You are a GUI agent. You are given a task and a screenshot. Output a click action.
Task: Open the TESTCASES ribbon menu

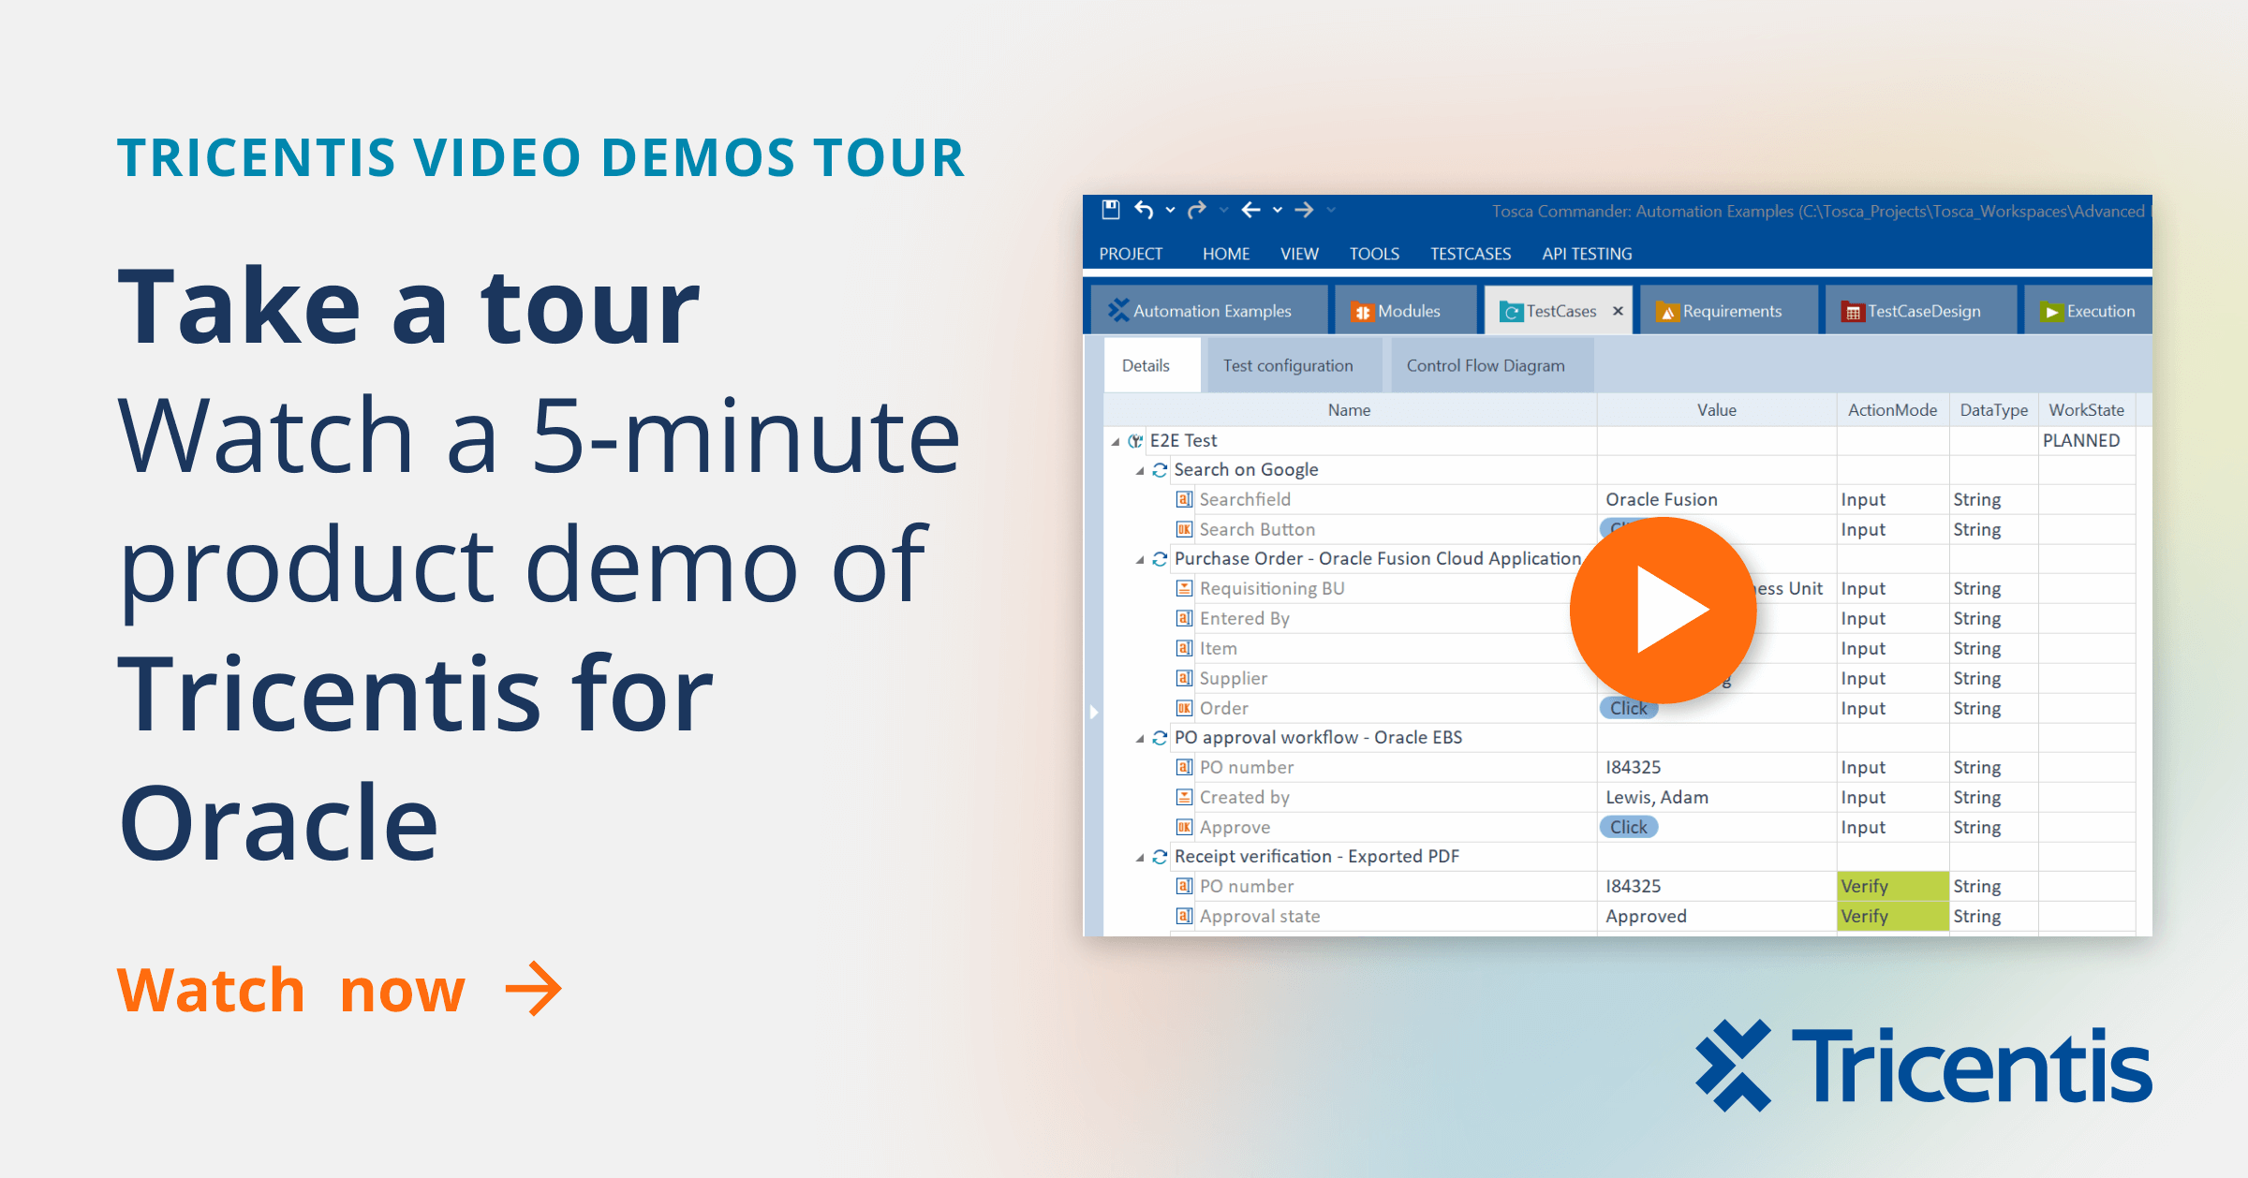[1470, 254]
